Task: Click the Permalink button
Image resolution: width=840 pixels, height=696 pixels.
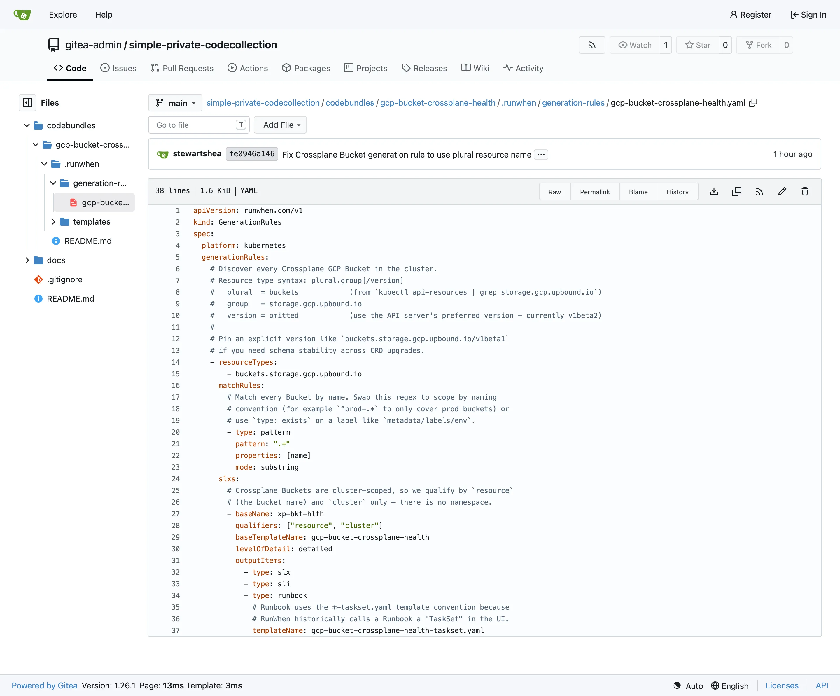Action: [x=595, y=192]
